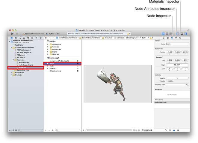The image size is (198, 143).
Task: Open the My Mac 64-bit destination menu
Action: click(x=53, y=34)
